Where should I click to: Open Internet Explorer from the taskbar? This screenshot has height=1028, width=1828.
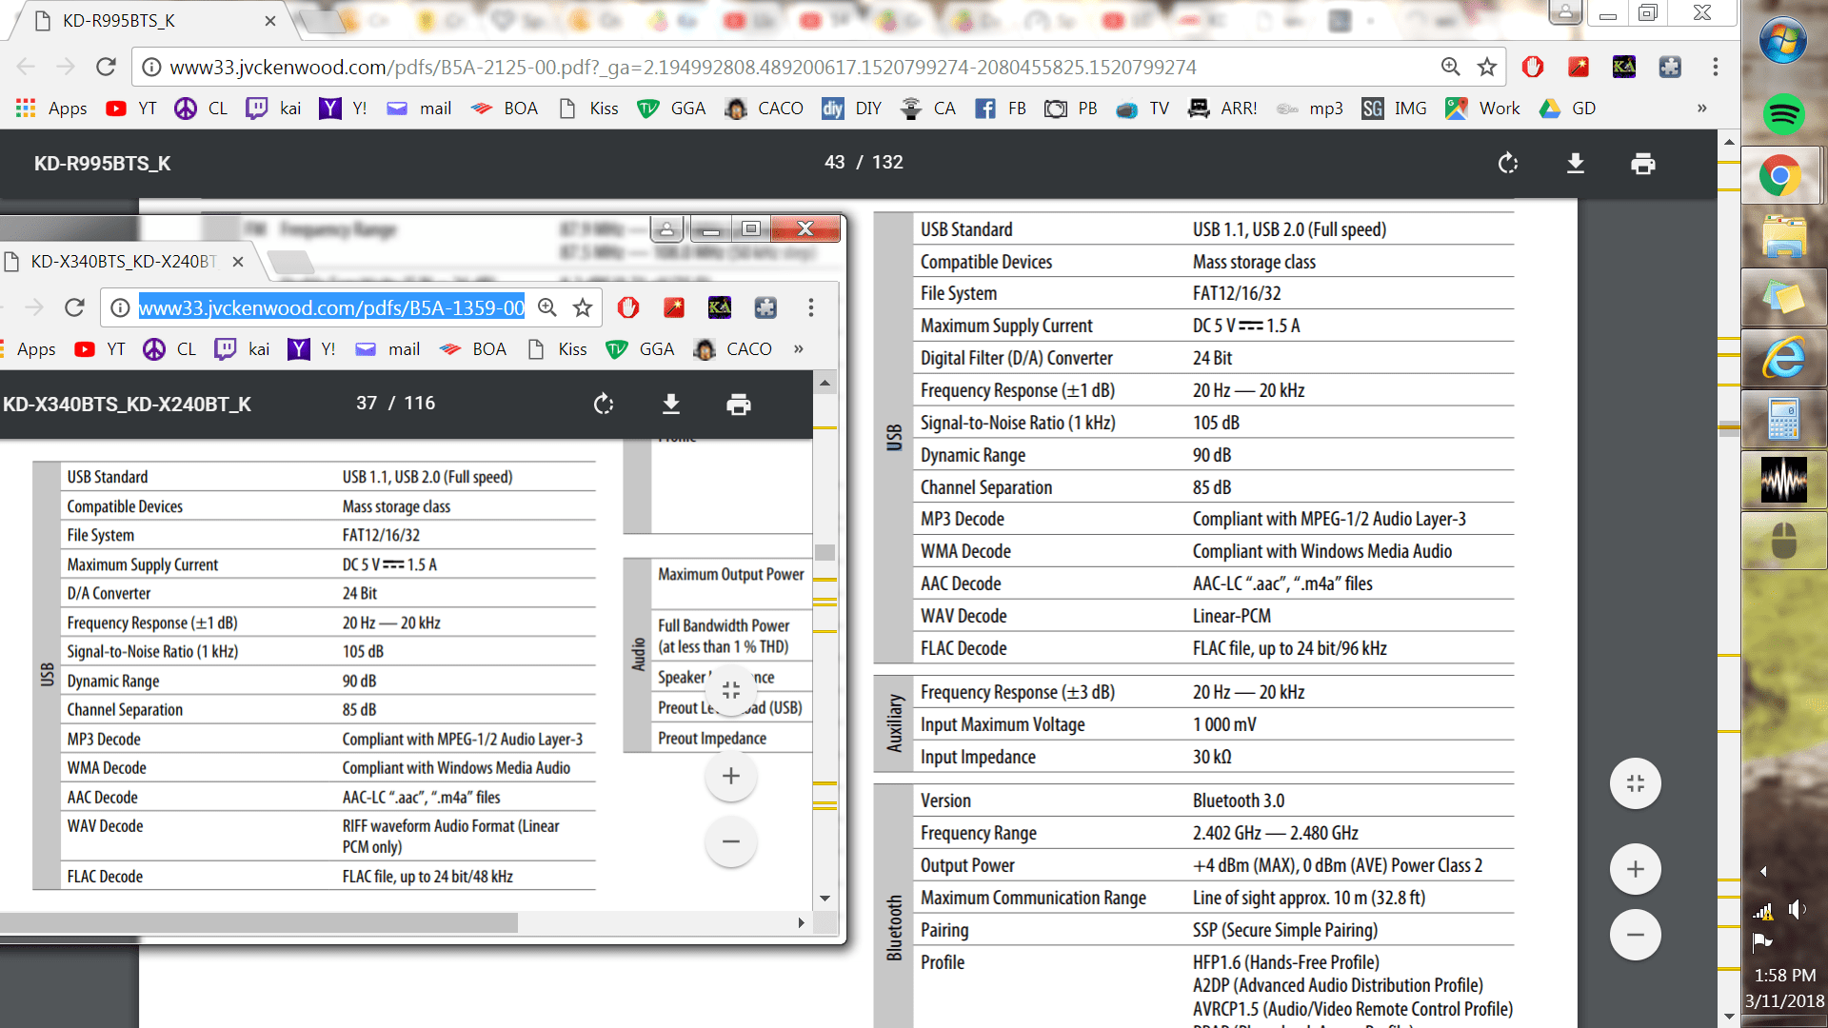point(1783,358)
